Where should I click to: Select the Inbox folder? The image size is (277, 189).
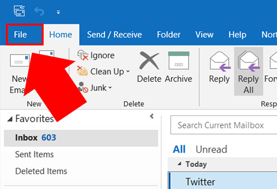tap(81, 138)
